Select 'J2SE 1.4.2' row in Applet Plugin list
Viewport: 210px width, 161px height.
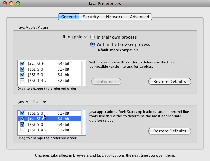[49, 80]
